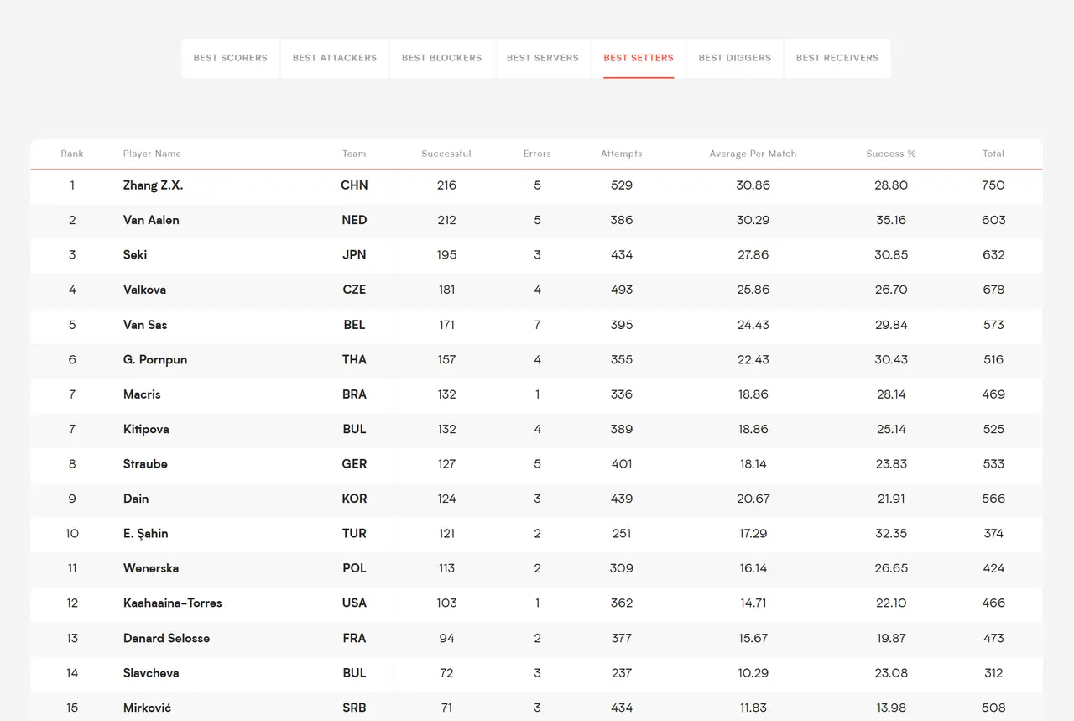The height and width of the screenshot is (721, 1074).
Task: Click player name Dain
Action: (136, 499)
